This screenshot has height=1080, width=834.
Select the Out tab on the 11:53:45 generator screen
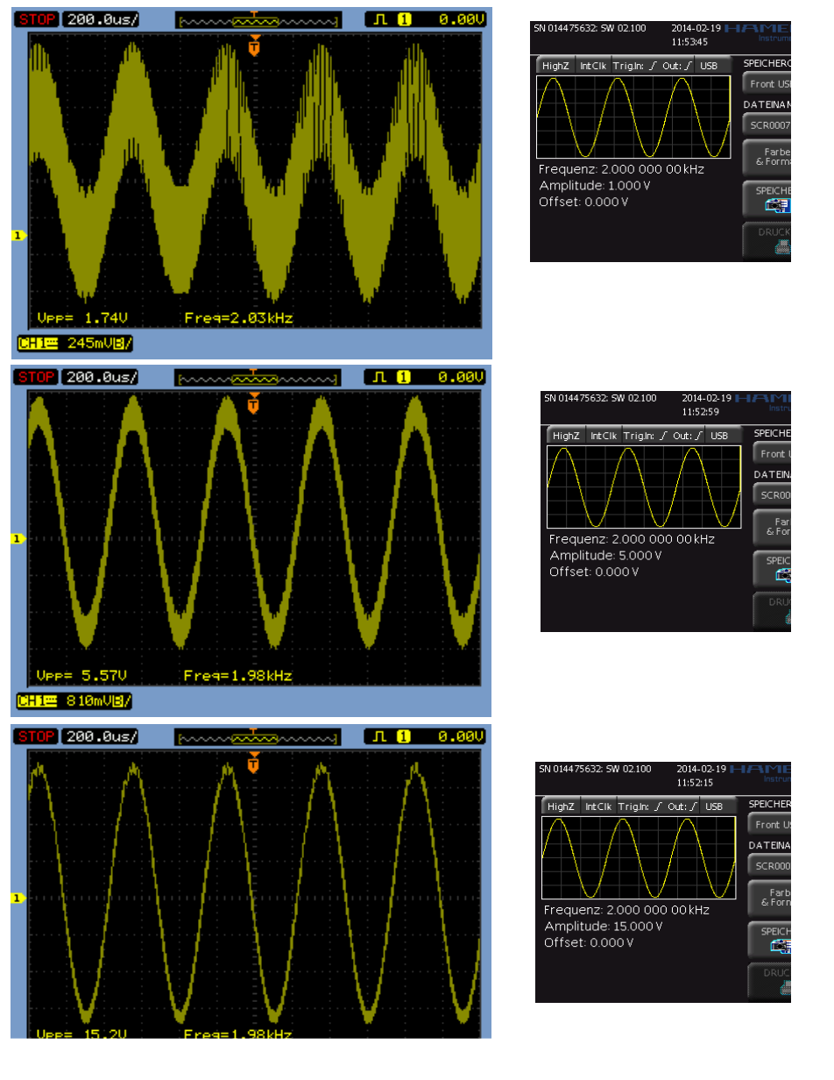pyautogui.click(x=678, y=65)
